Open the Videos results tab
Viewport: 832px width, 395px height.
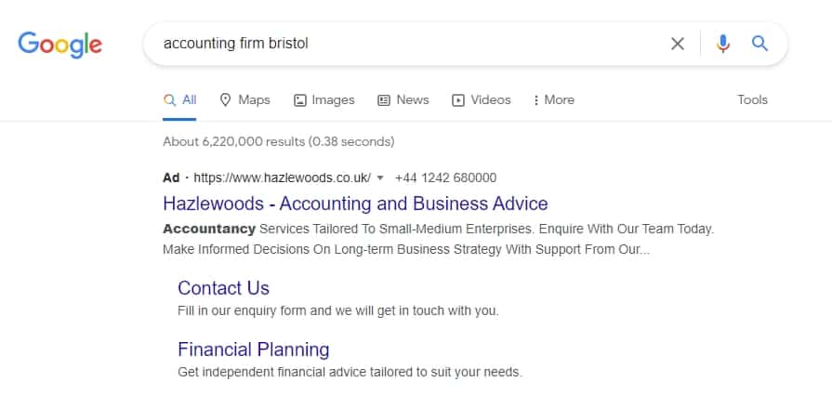click(x=490, y=100)
